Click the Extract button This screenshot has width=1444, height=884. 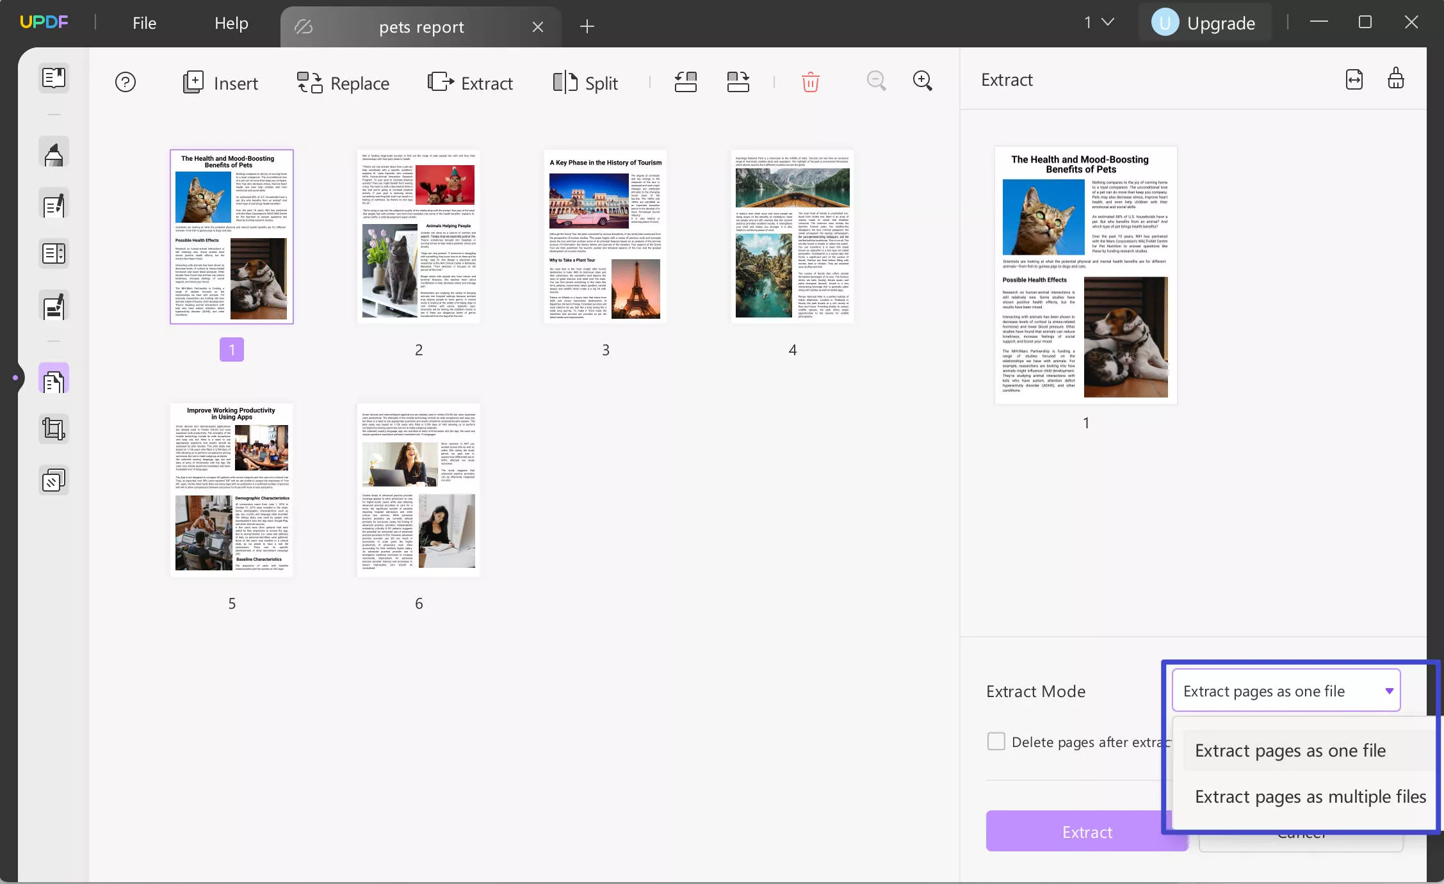click(1087, 832)
